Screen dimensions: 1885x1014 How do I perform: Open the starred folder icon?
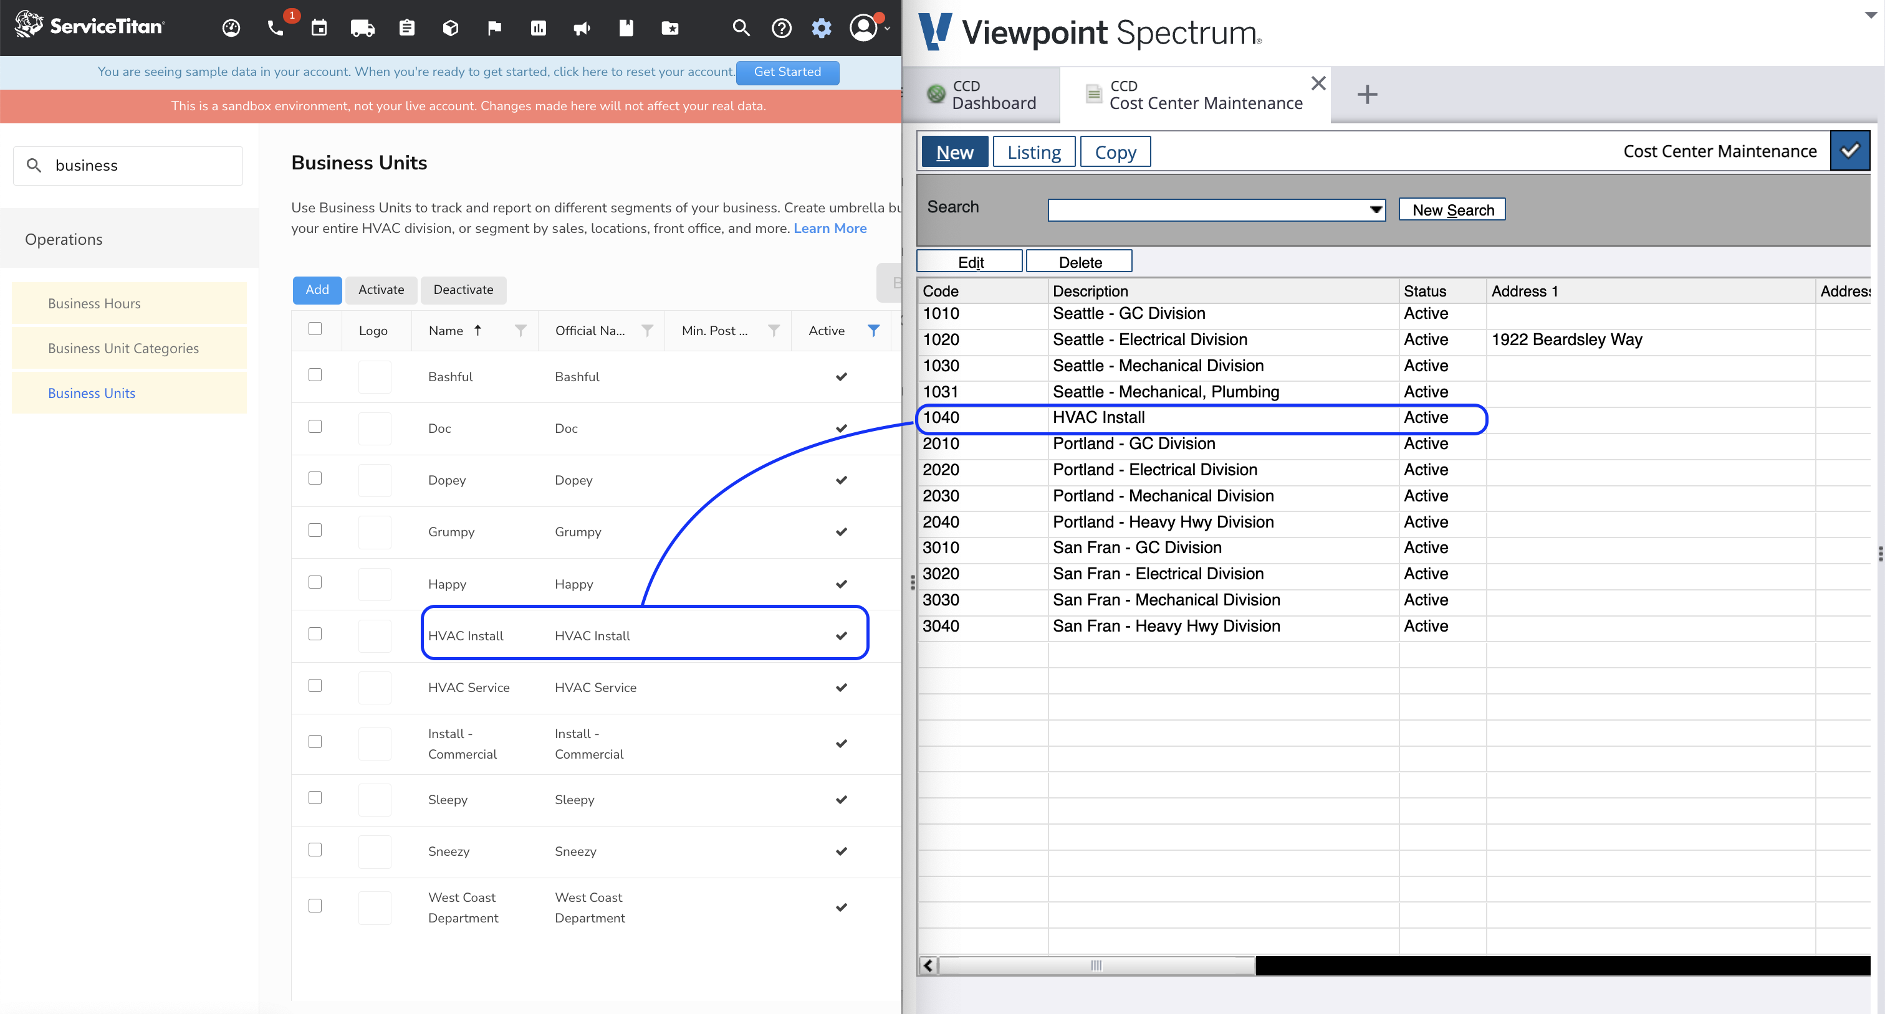pos(670,28)
